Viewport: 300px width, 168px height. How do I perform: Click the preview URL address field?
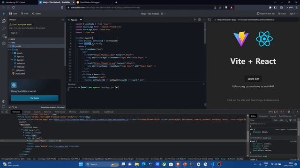pyautogui.click(x=255, y=20)
